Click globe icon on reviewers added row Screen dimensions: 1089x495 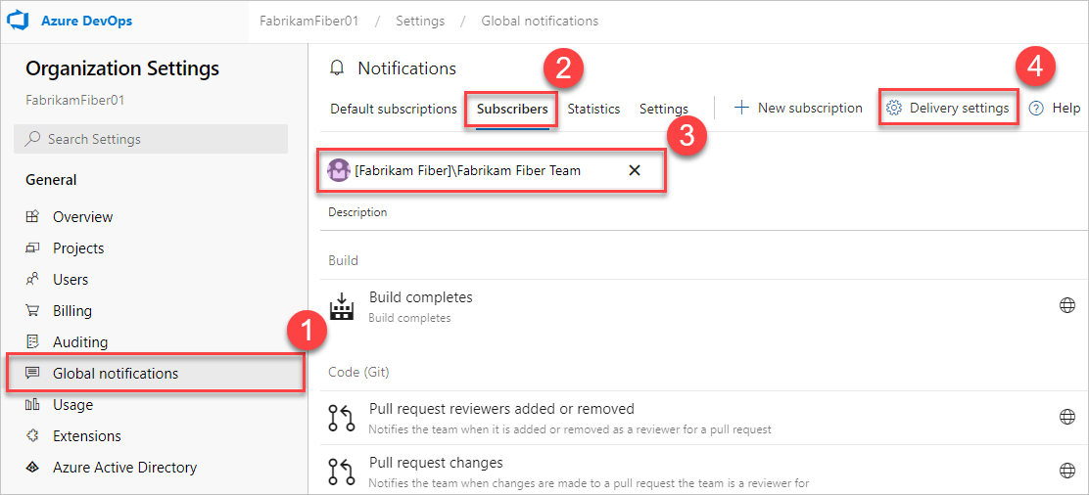(x=1067, y=417)
